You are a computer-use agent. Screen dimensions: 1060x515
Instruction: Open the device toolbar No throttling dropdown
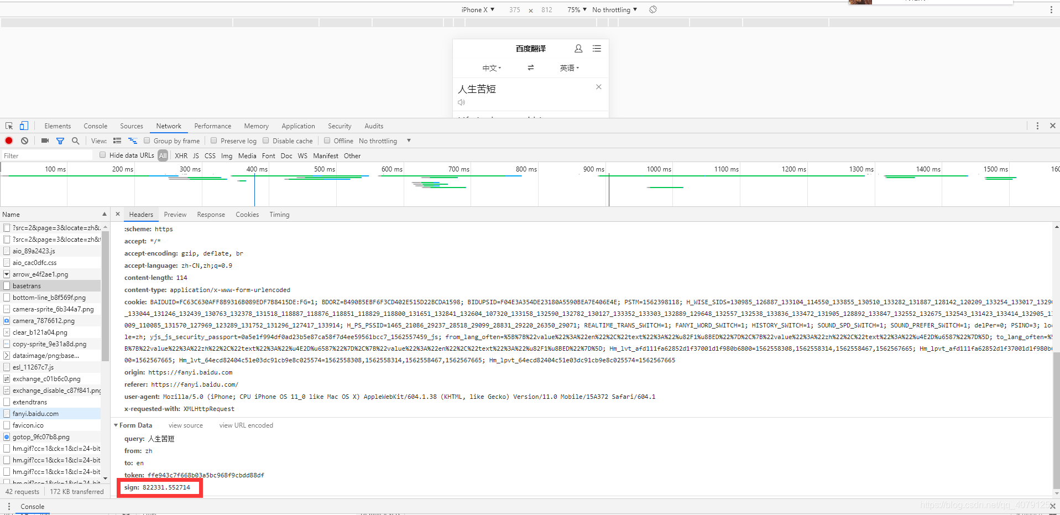614,9
